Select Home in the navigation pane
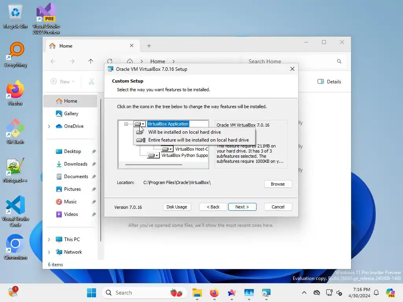 coord(70,101)
